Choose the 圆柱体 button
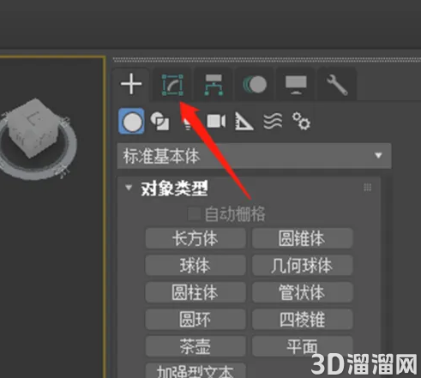The width and height of the screenshot is (421, 378). pos(195,292)
